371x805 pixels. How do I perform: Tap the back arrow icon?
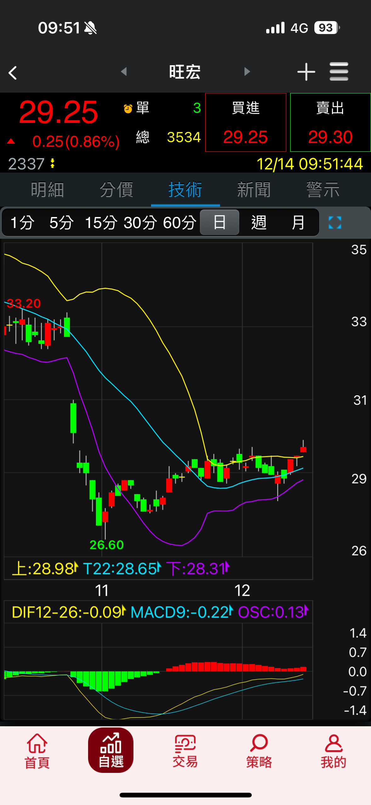pyautogui.click(x=13, y=73)
